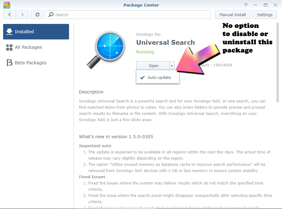Click the Manual Install button

point(233,15)
